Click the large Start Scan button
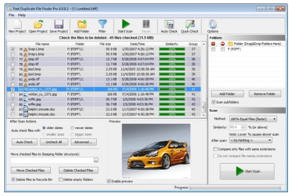This screenshot has height=196, width=289. click(x=247, y=171)
